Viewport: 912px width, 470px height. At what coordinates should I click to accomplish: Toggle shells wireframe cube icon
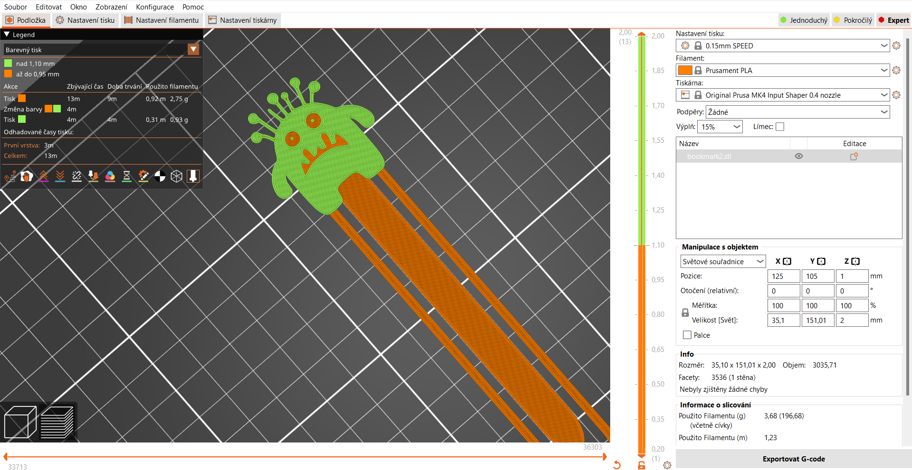click(176, 176)
